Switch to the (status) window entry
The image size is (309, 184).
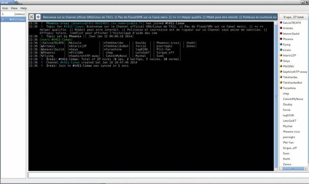coord(13,14)
